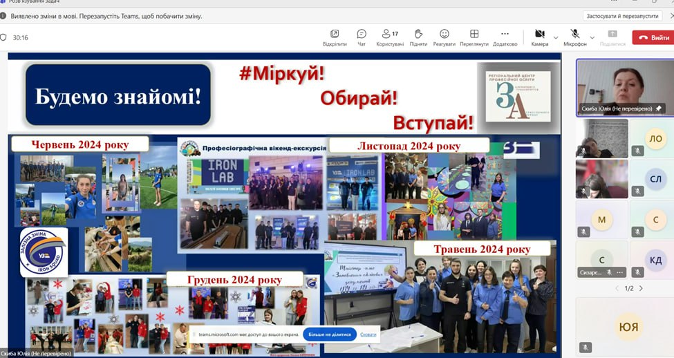This screenshot has width=674, height=358.
Task: Click the Вступай! slogan text
Action: (x=433, y=123)
